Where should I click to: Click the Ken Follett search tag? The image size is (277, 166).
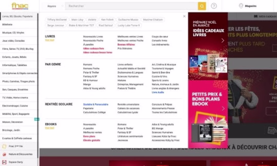pos(107,19)
